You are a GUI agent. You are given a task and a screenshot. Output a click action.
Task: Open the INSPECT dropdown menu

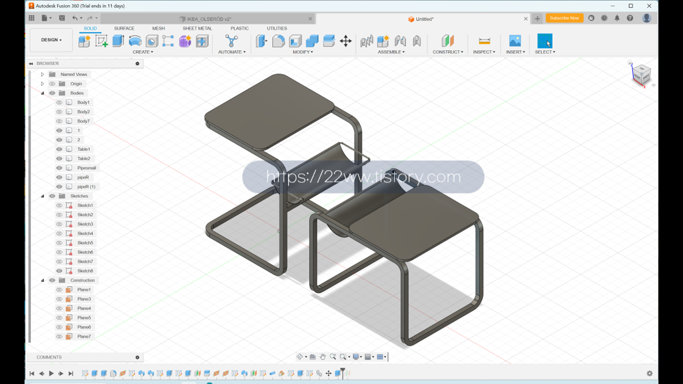click(484, 52)
